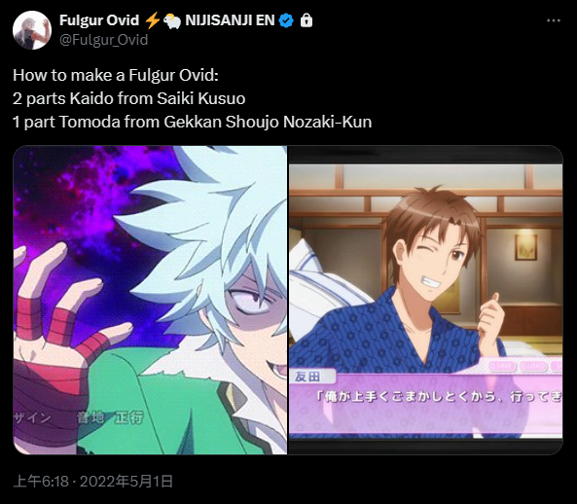Viewport: 577px width, 504px height.
Task: Open the @Fulgur_Ovid handle link
Action: click(103, 40)
